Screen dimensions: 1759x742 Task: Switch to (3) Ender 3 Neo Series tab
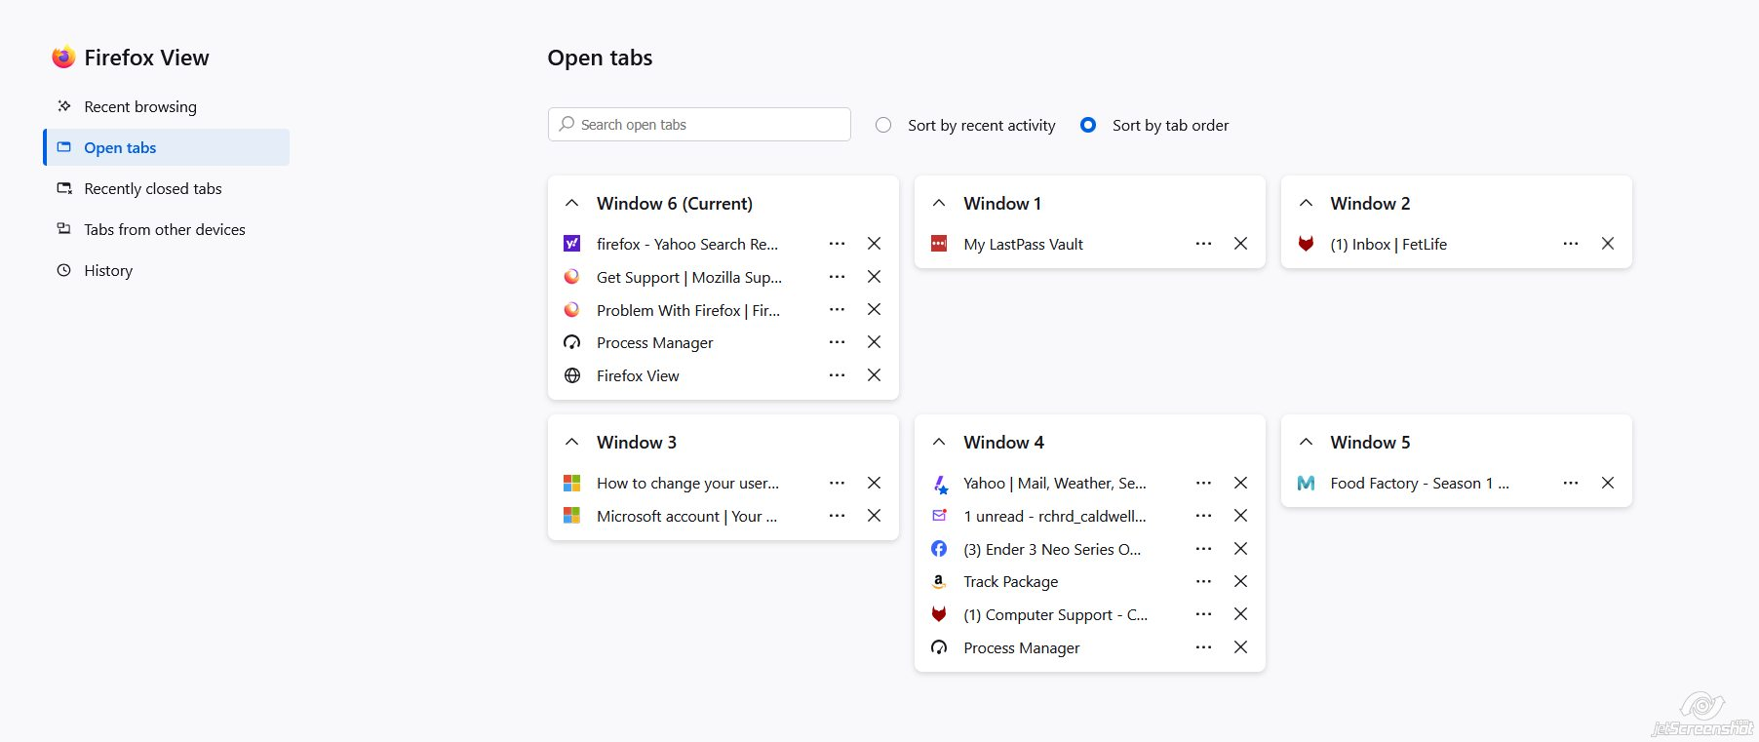coord(1052,549)
